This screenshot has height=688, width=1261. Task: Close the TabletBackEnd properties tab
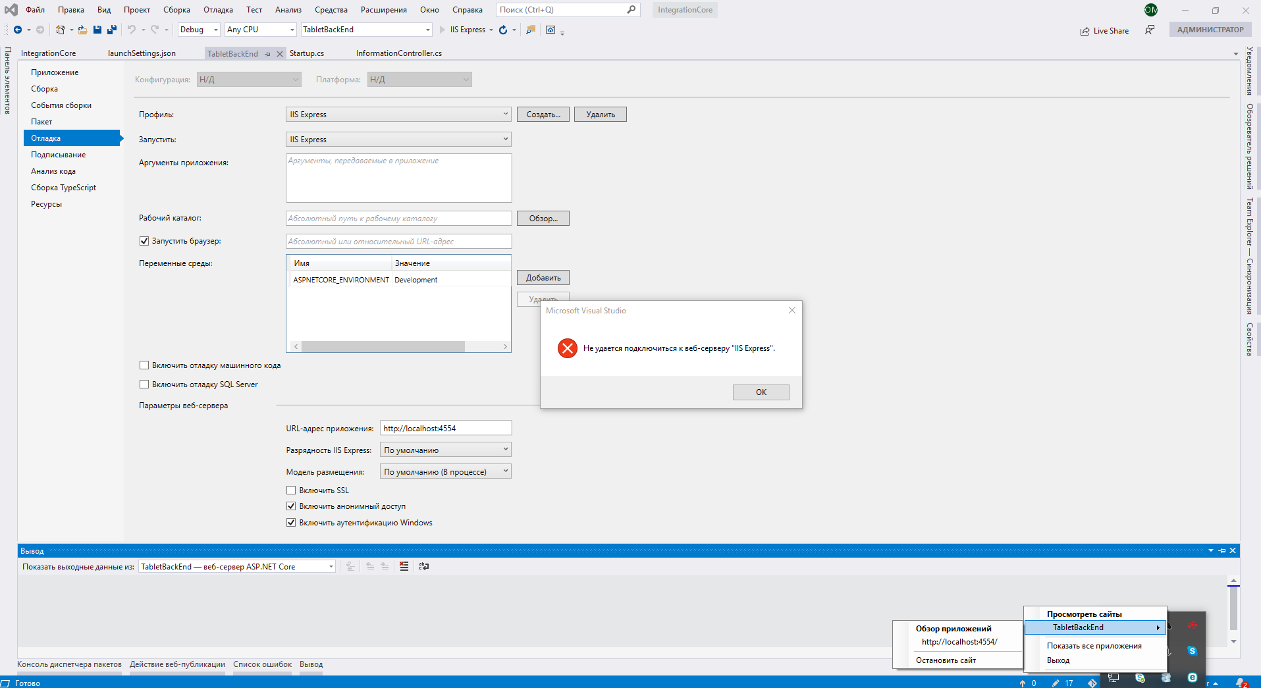280,54
